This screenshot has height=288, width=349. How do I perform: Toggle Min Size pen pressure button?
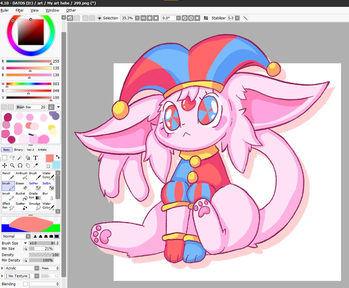pos(25,249)
